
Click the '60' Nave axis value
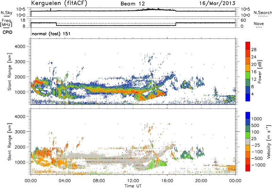click(x=243, y=20)
